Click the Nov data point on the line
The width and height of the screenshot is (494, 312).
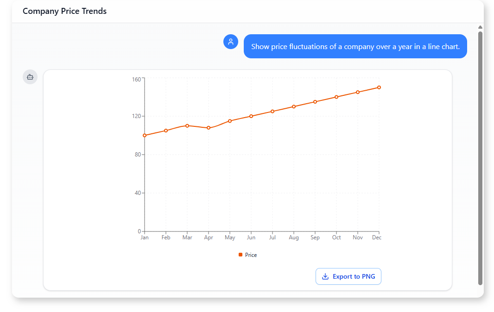(358, 92)
